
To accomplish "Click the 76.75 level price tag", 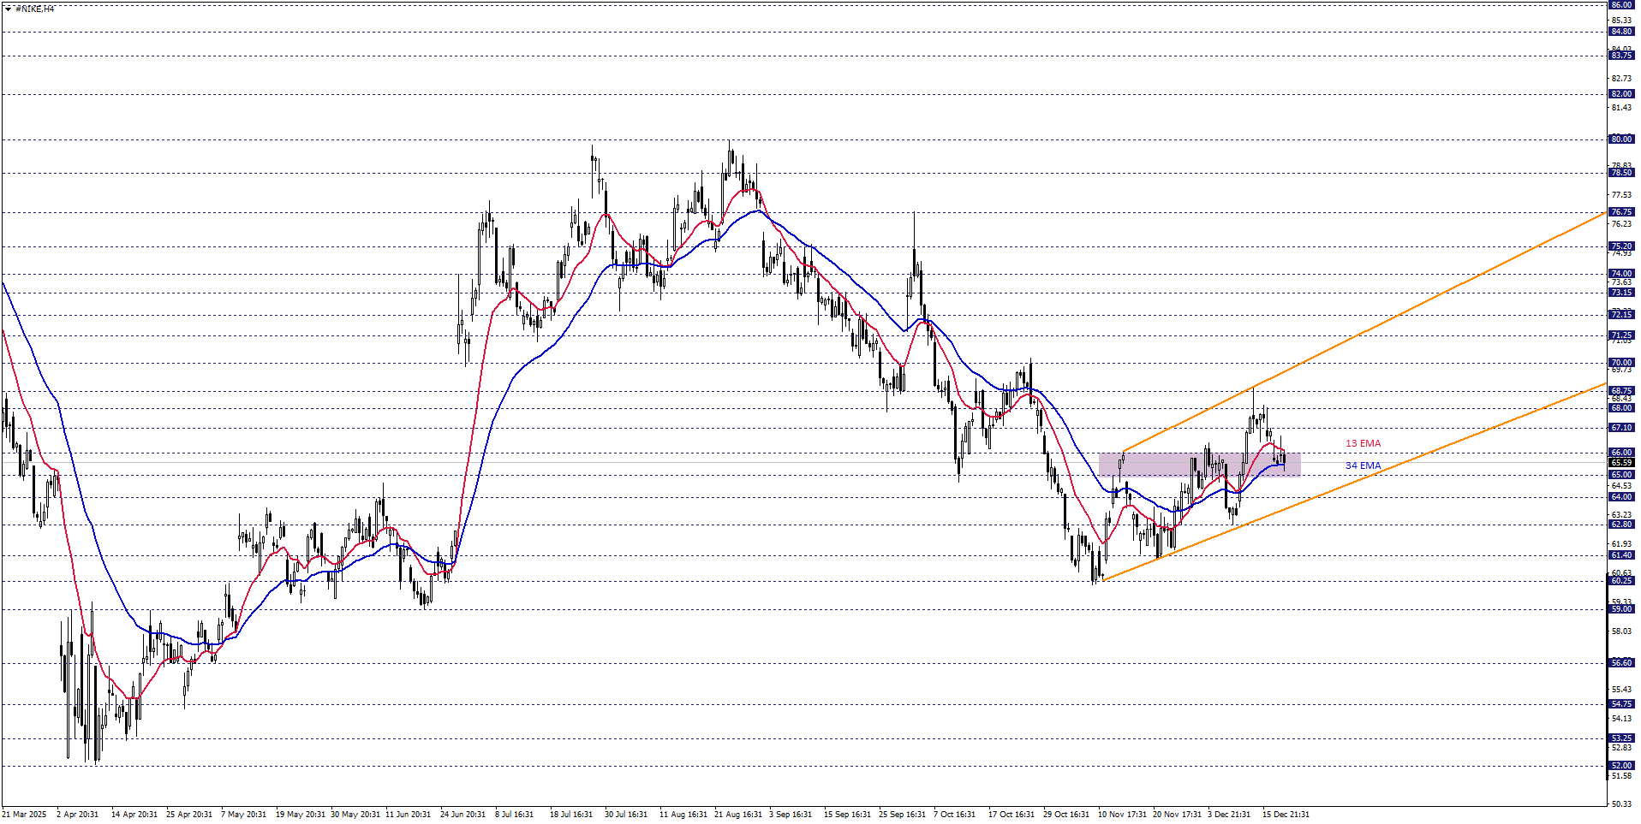I will [x=1621, y=212].
